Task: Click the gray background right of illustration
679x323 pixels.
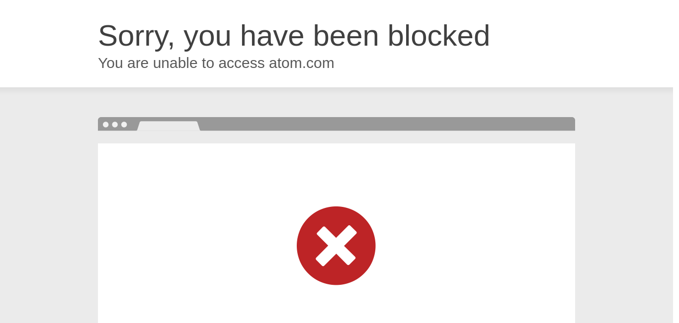Action: point(626,208)
